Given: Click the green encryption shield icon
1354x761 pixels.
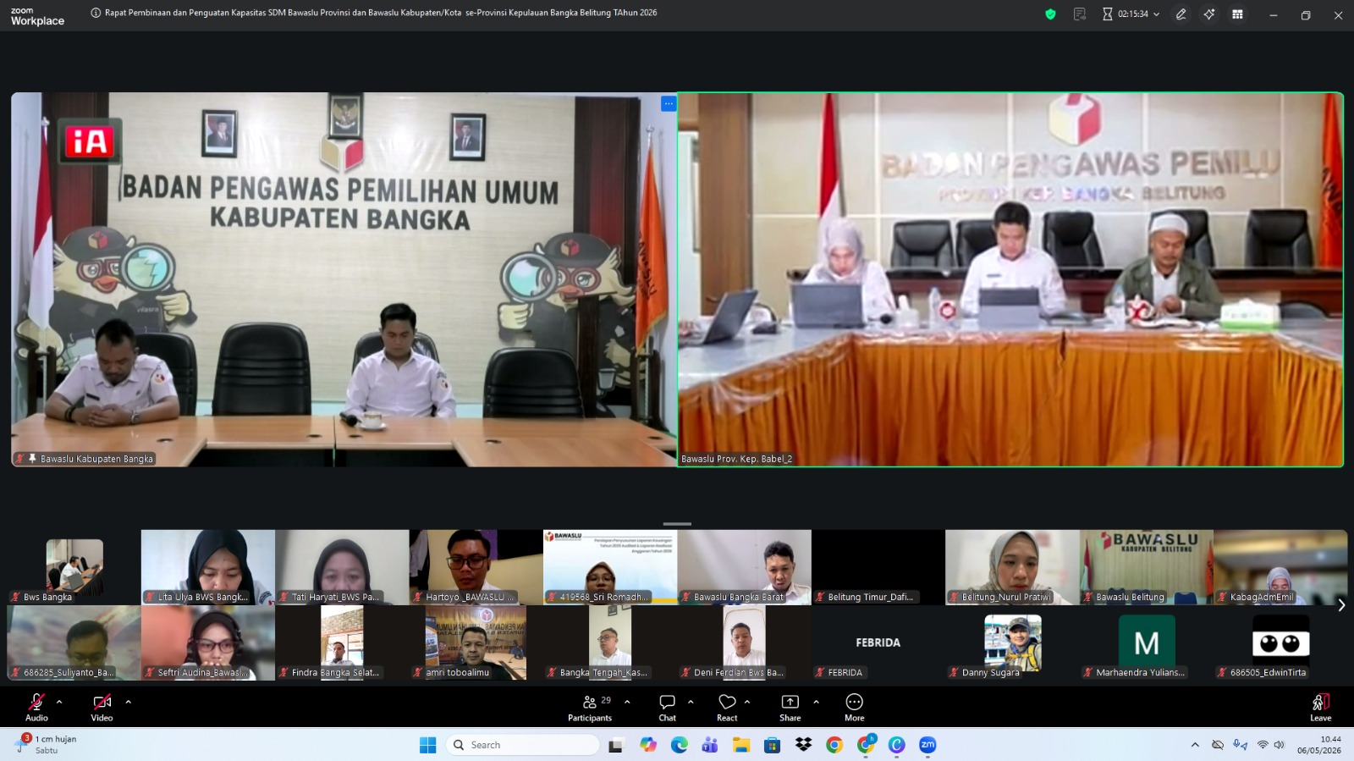Looking at the screenshot, I should pyautogui.click(x=1050, y=14).
